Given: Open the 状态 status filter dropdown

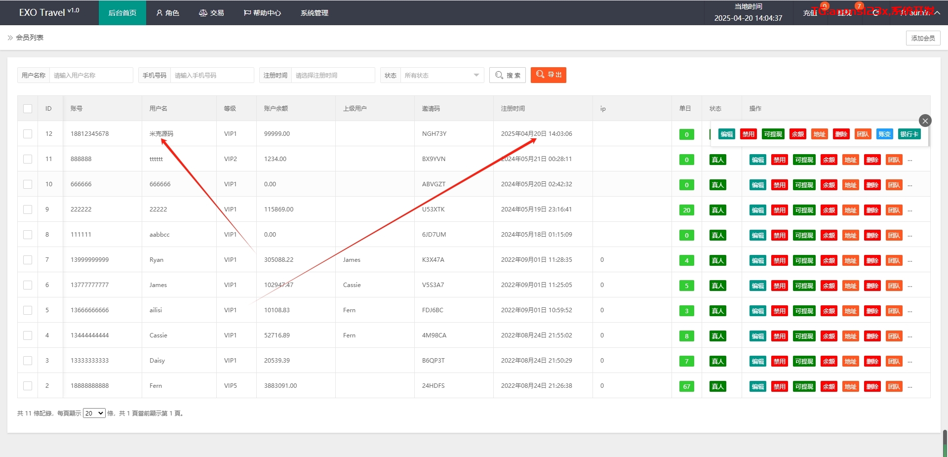Looking at the screenshot, I should pyautogui.click(x=441, y=75).
